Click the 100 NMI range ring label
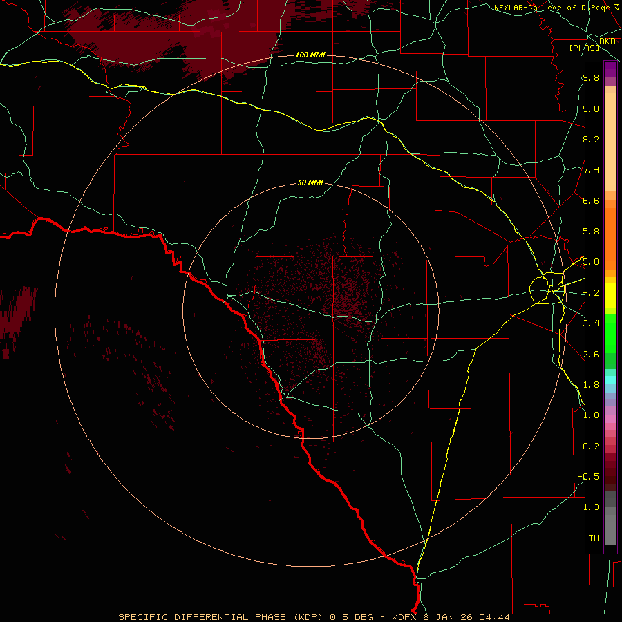 click(x=310, y=55)
